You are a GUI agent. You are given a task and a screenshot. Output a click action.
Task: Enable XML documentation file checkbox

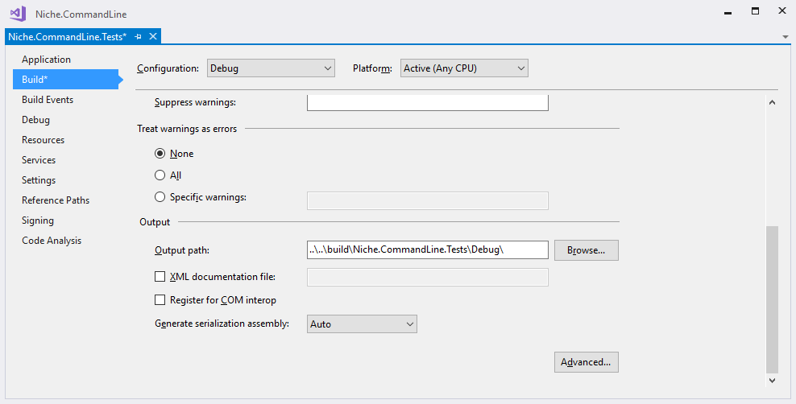pyautogui.click(x=160, y=277)
